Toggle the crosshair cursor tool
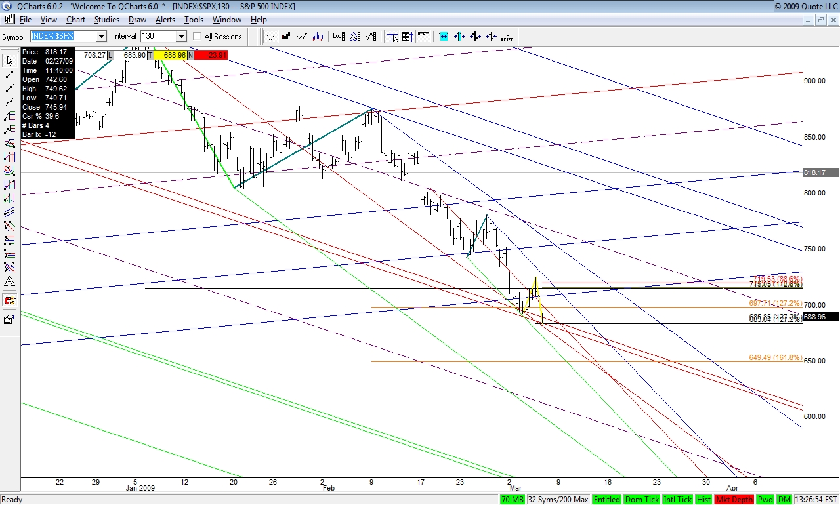The height and width of the screenshot is (505, 840). [x=392, y=37]
